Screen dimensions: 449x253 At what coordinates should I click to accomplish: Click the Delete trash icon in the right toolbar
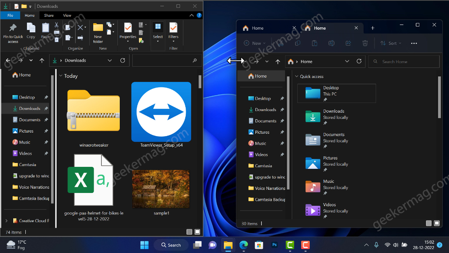click(365, 43)
